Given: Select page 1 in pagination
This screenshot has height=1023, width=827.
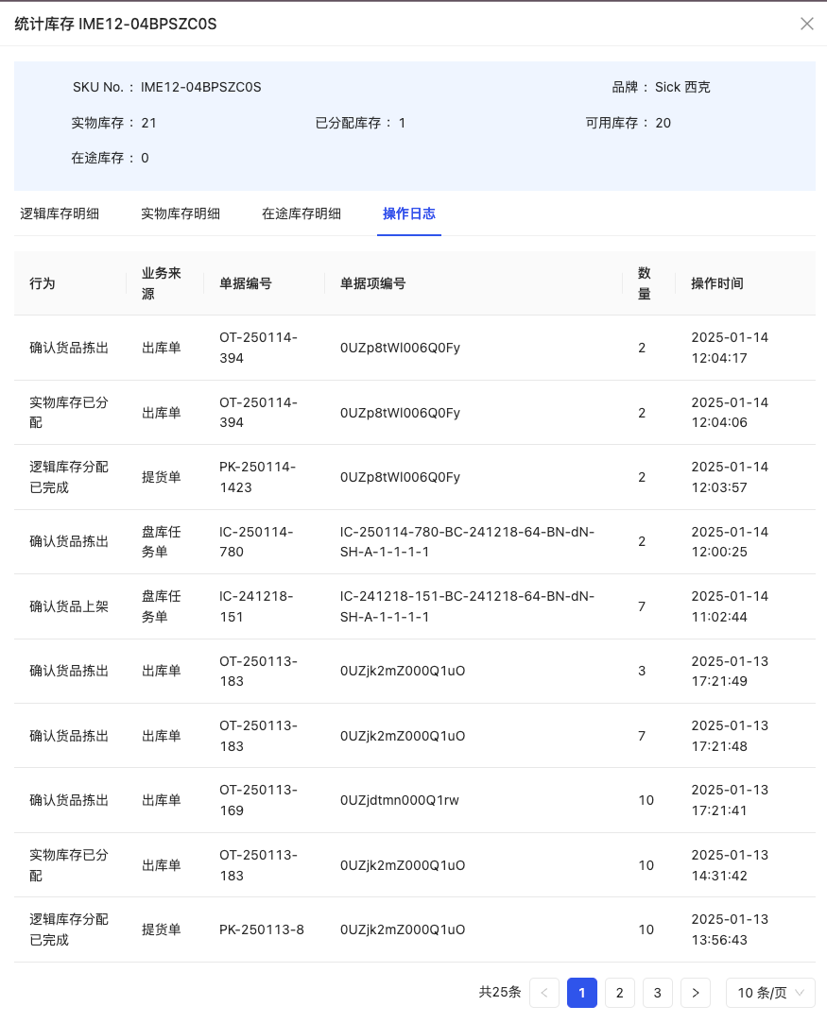Looking at the screenshot, I should pyautogui.click(x=581, y=993).
